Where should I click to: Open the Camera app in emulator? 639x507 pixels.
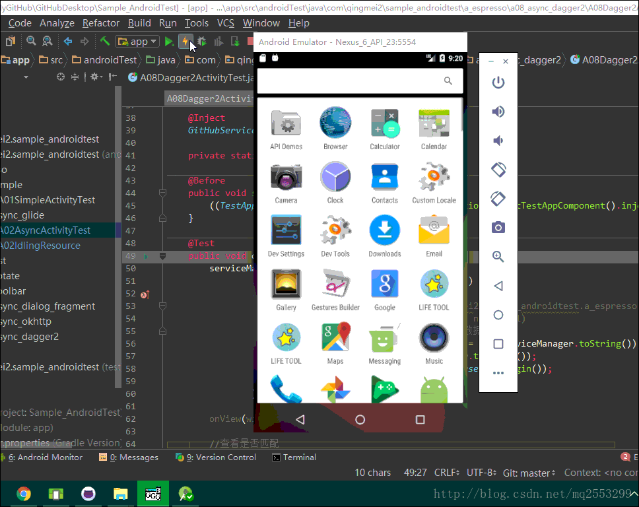pyautogui.click(x=286, y=183)
